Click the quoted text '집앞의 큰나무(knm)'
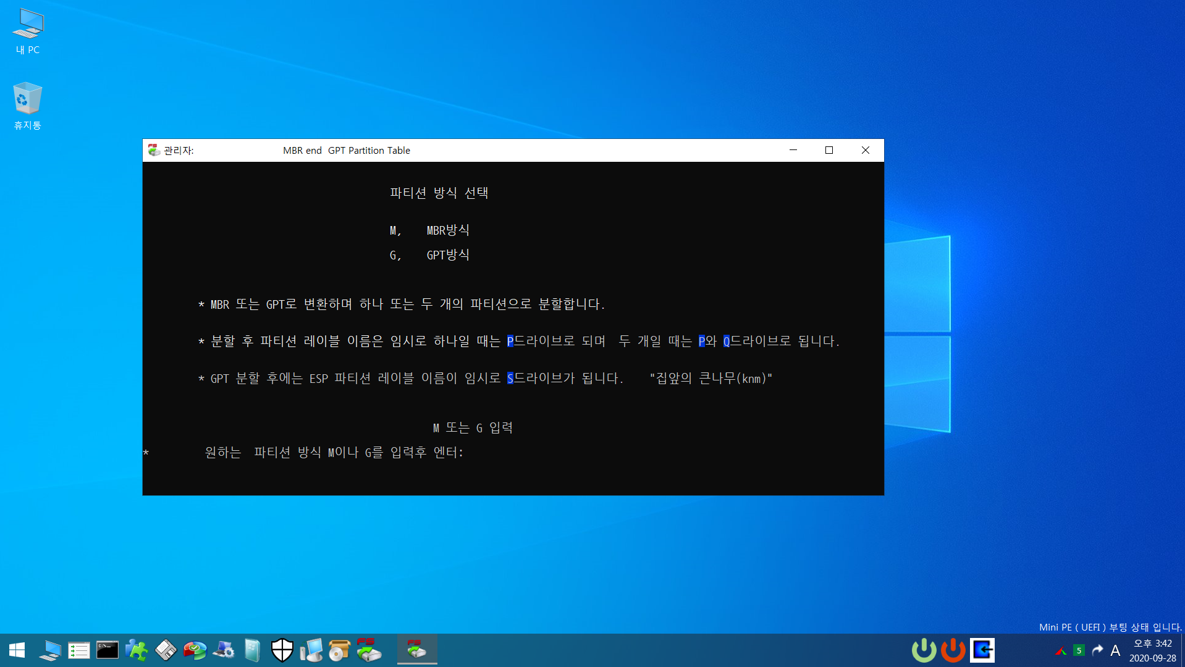The width and height of the screenshot is (1185, 667). (711, 378)
